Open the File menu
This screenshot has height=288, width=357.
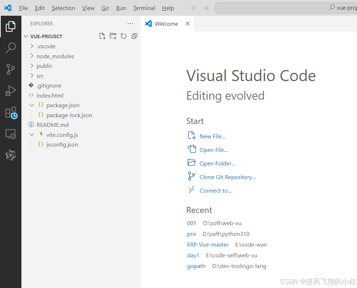[x=23, y=8]
